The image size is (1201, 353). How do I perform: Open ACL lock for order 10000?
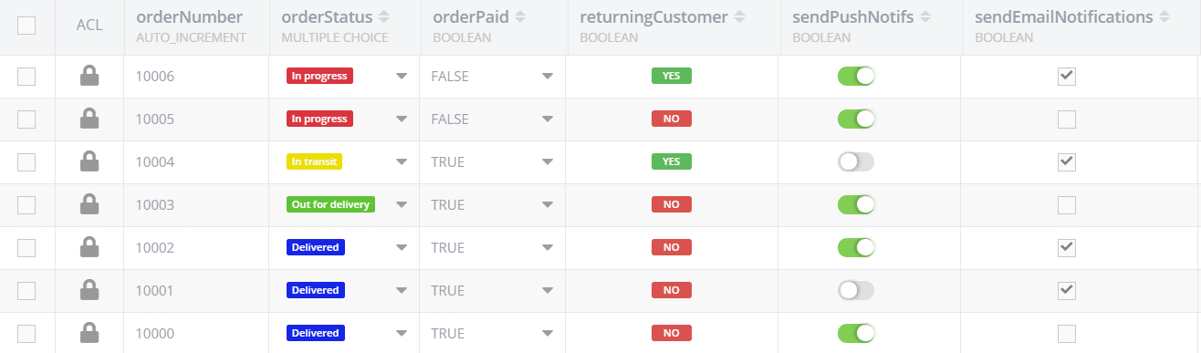point(89,333)
